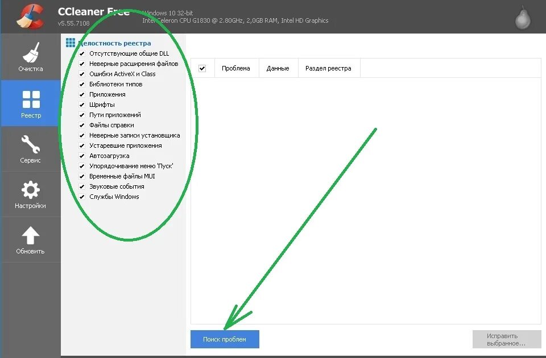Open the Сервис tools section
The image size is (546, 358).
pyautogui.click(x=31, y=149)
